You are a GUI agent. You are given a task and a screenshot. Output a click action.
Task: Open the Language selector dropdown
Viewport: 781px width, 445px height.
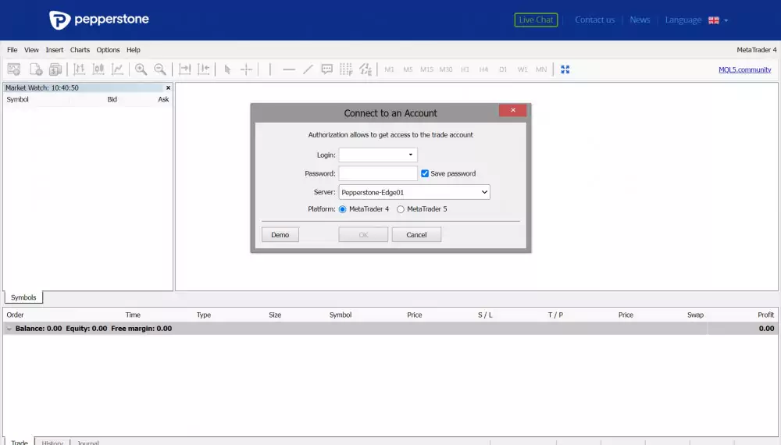click(697, 20)
